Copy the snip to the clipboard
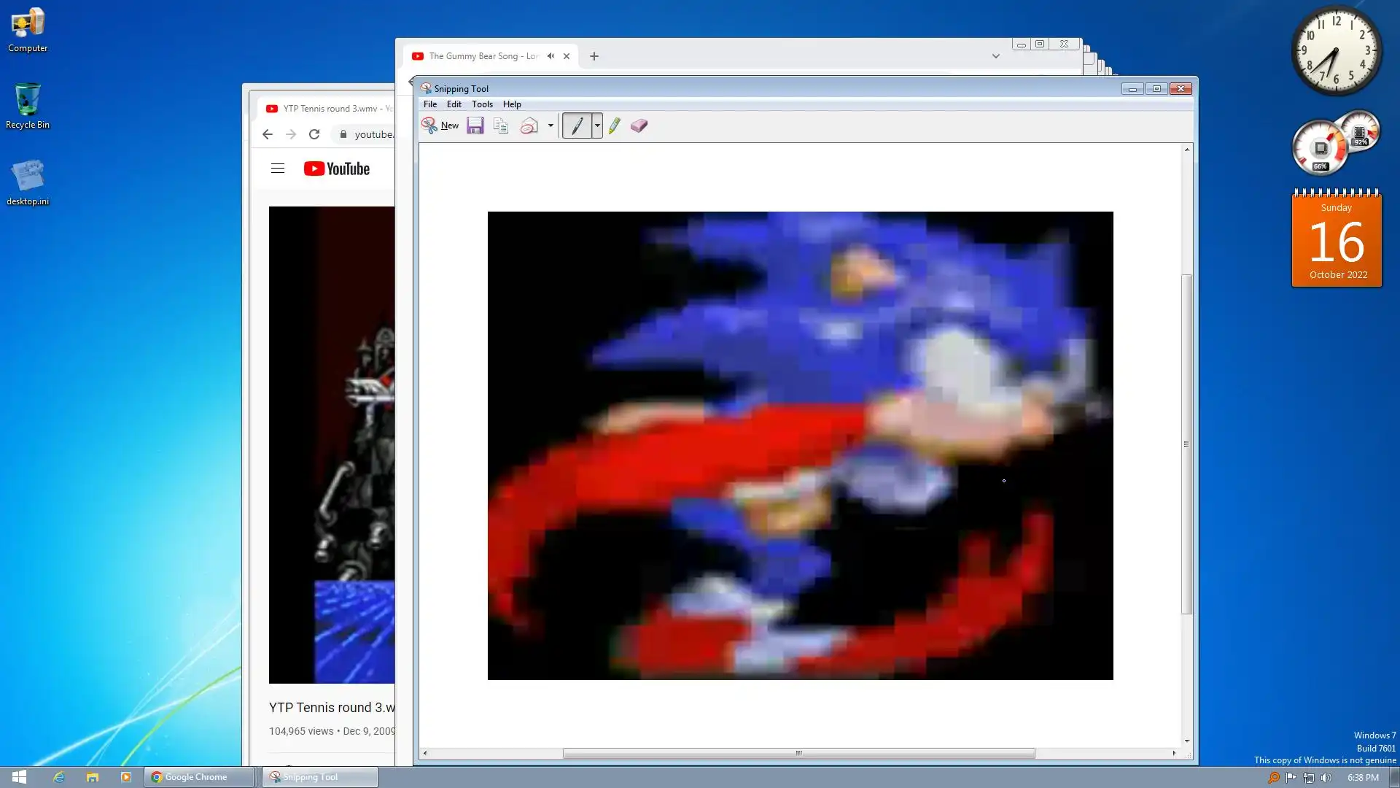This screenshot has width=1400, height=788. click(500, 125)
